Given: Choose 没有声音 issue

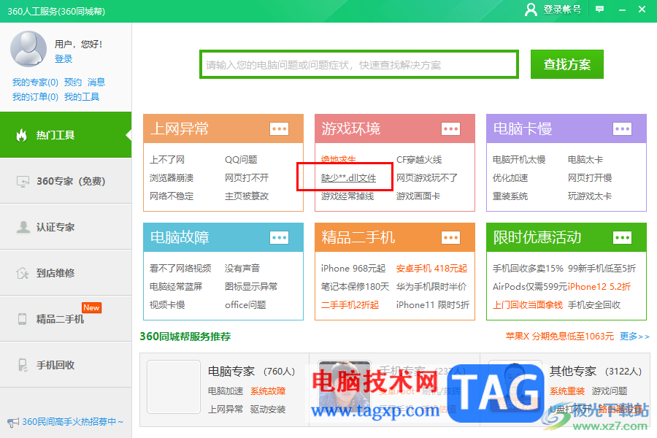Looking at the screenshot, I should click(x=242, y=268).
